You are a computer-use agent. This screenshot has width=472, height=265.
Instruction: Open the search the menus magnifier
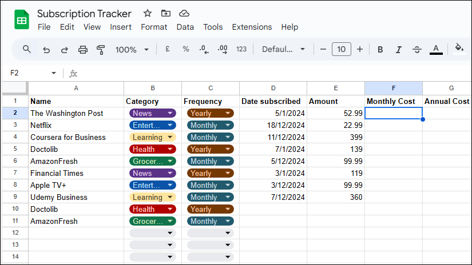[x=27, y=49]
